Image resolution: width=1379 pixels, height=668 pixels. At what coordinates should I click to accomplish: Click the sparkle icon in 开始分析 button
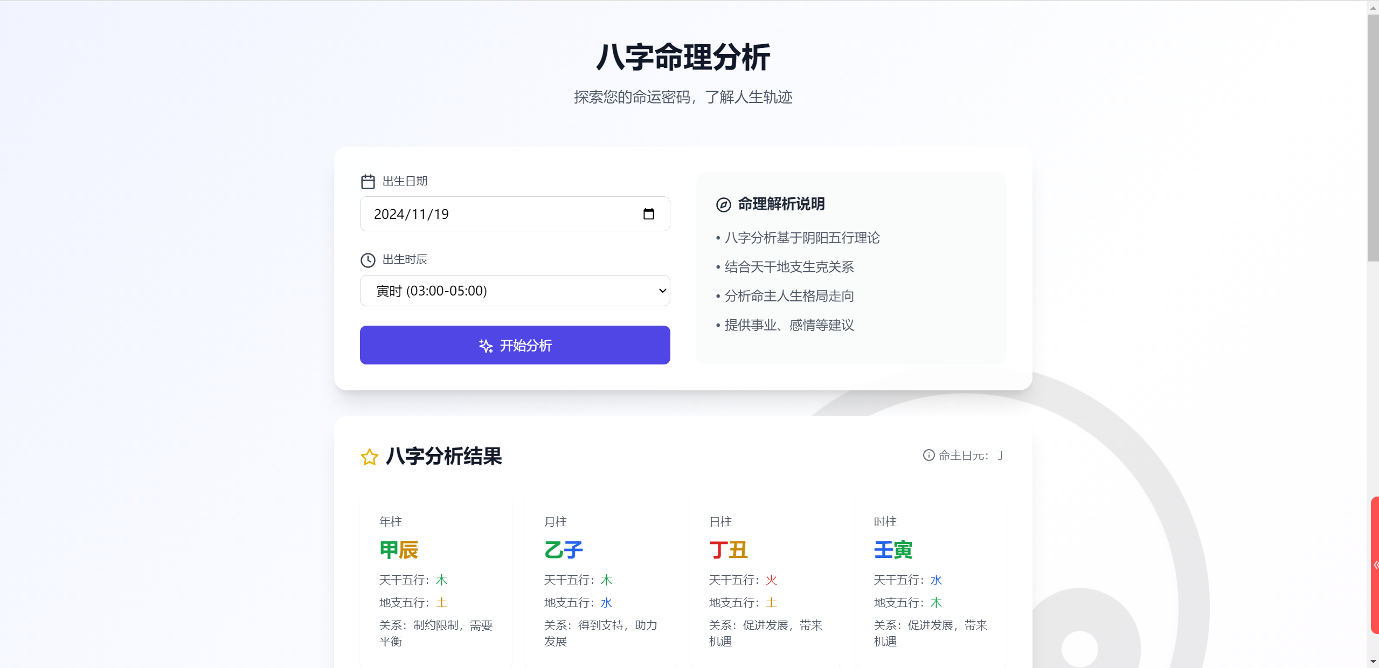(486, 346)
